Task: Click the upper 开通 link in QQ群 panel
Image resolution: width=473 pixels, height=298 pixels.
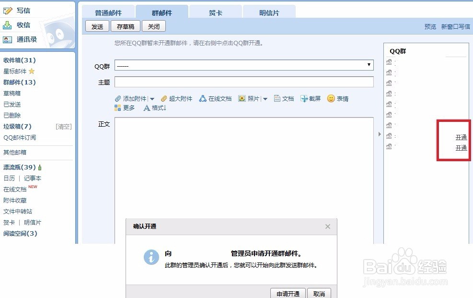Action: click(461, 137)
